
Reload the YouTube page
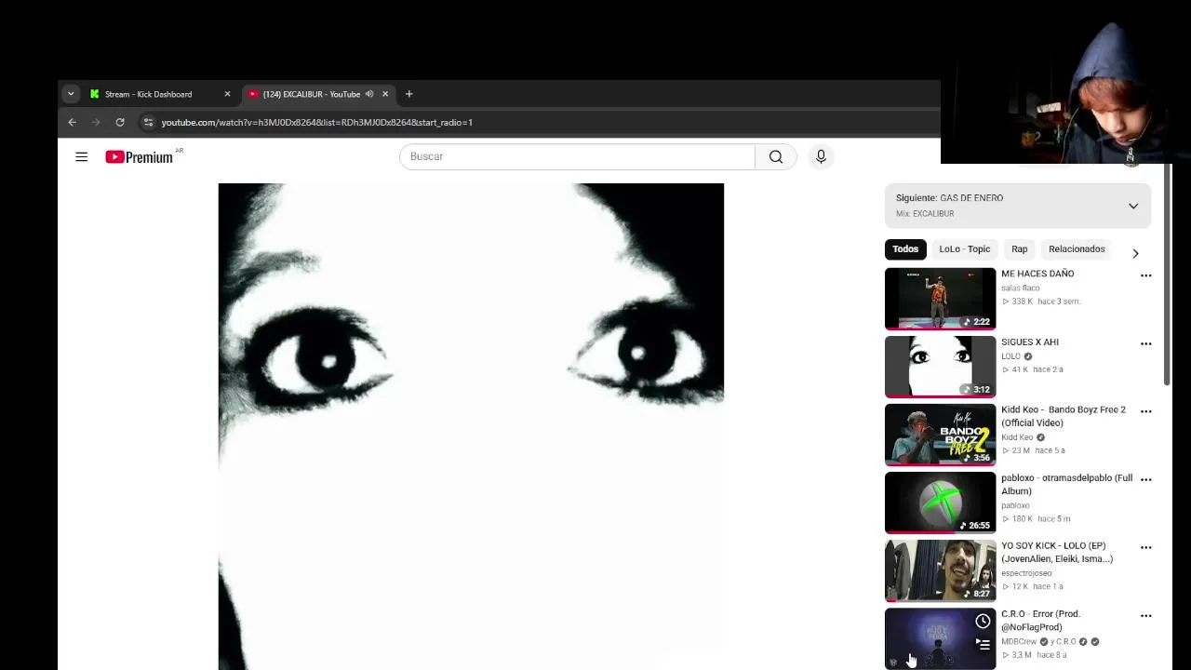point(120,122)
